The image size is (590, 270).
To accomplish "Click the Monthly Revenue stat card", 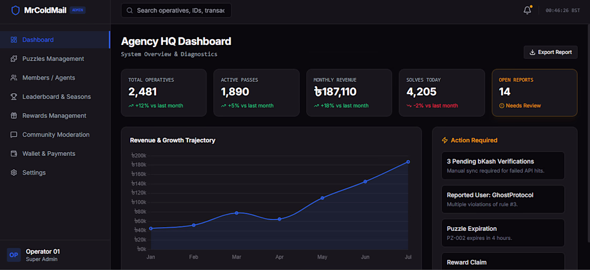I will coord(349,93).
